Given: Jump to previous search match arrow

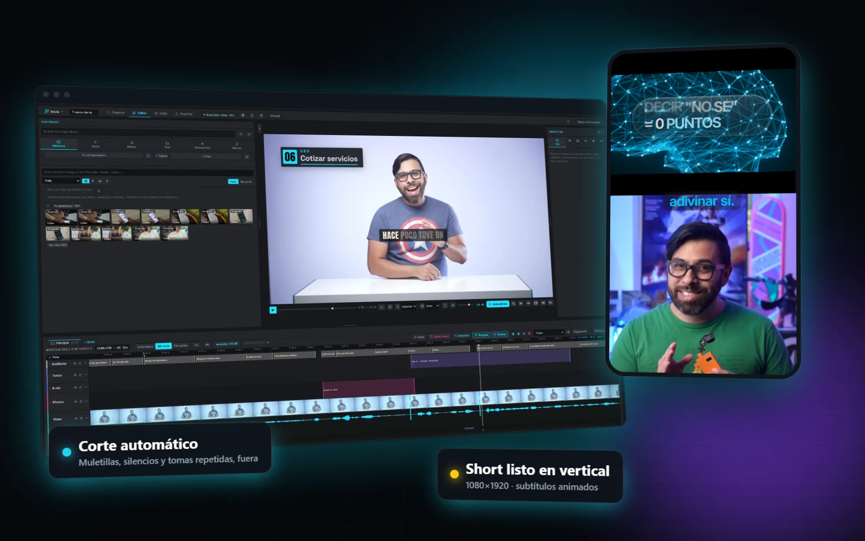Looking at the screenshot, I should point(241,134).
